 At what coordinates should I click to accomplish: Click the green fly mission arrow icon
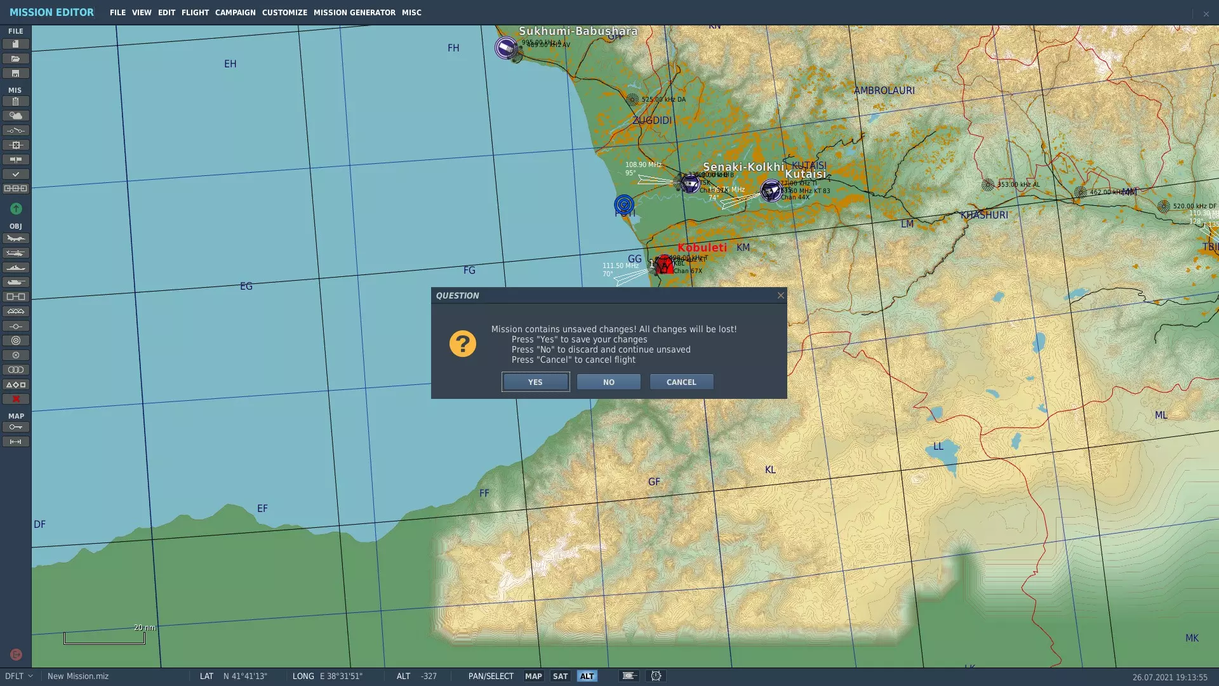(16, 208)
